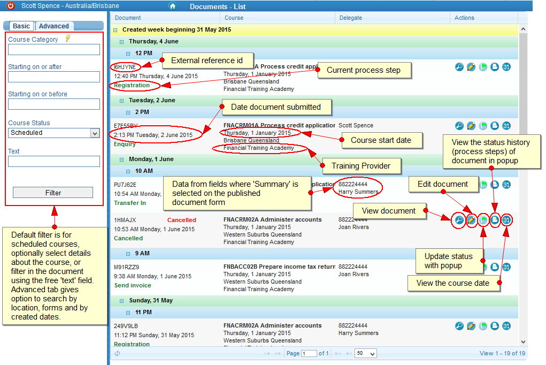The image size is (546, 365).
Task: Click the Text filter input field
Action: click(54, 162)
